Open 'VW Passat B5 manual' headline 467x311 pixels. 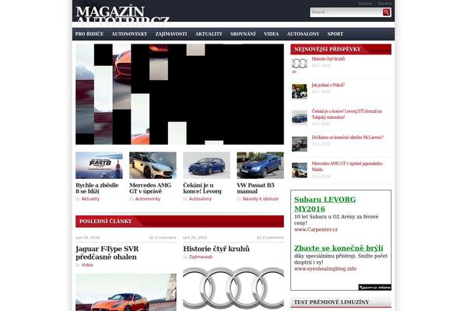[255, 188]
